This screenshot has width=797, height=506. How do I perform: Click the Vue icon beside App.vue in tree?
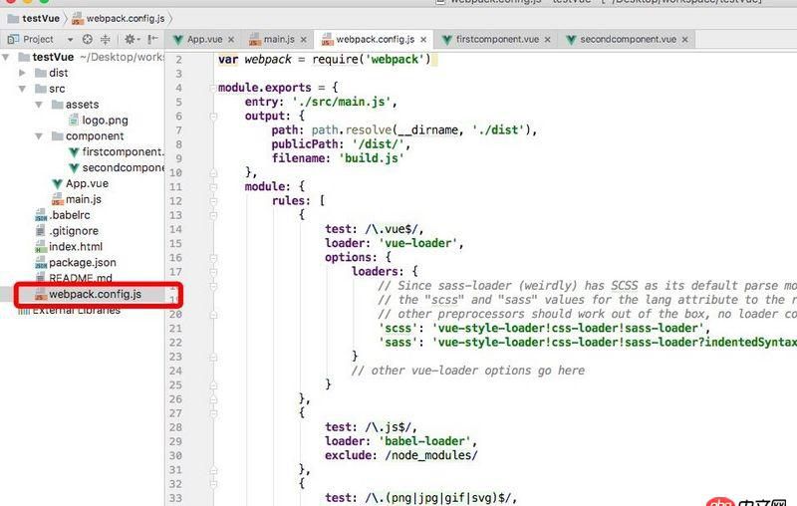(57, 183)
